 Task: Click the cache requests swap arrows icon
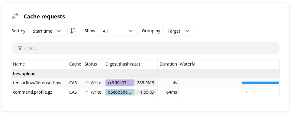(x=15, y=16)
